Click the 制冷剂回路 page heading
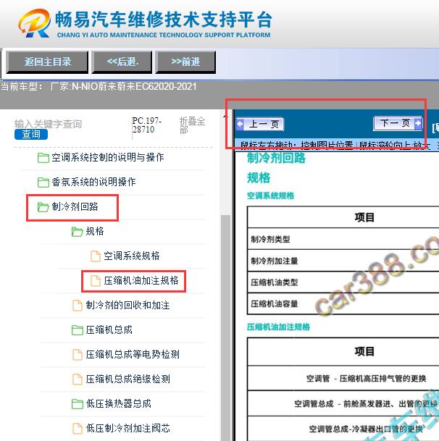This screenshot has width=439, height=441. (276, 158)
